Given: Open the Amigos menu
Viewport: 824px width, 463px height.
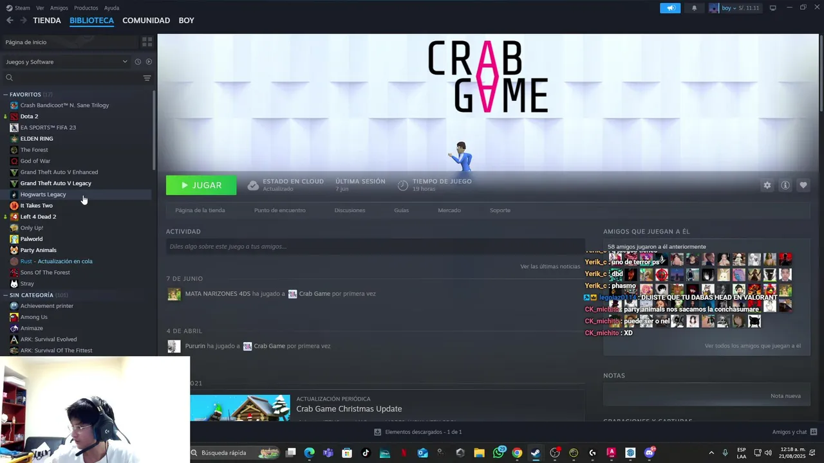Looking at the screenshot, I should (x=59, y=8).
